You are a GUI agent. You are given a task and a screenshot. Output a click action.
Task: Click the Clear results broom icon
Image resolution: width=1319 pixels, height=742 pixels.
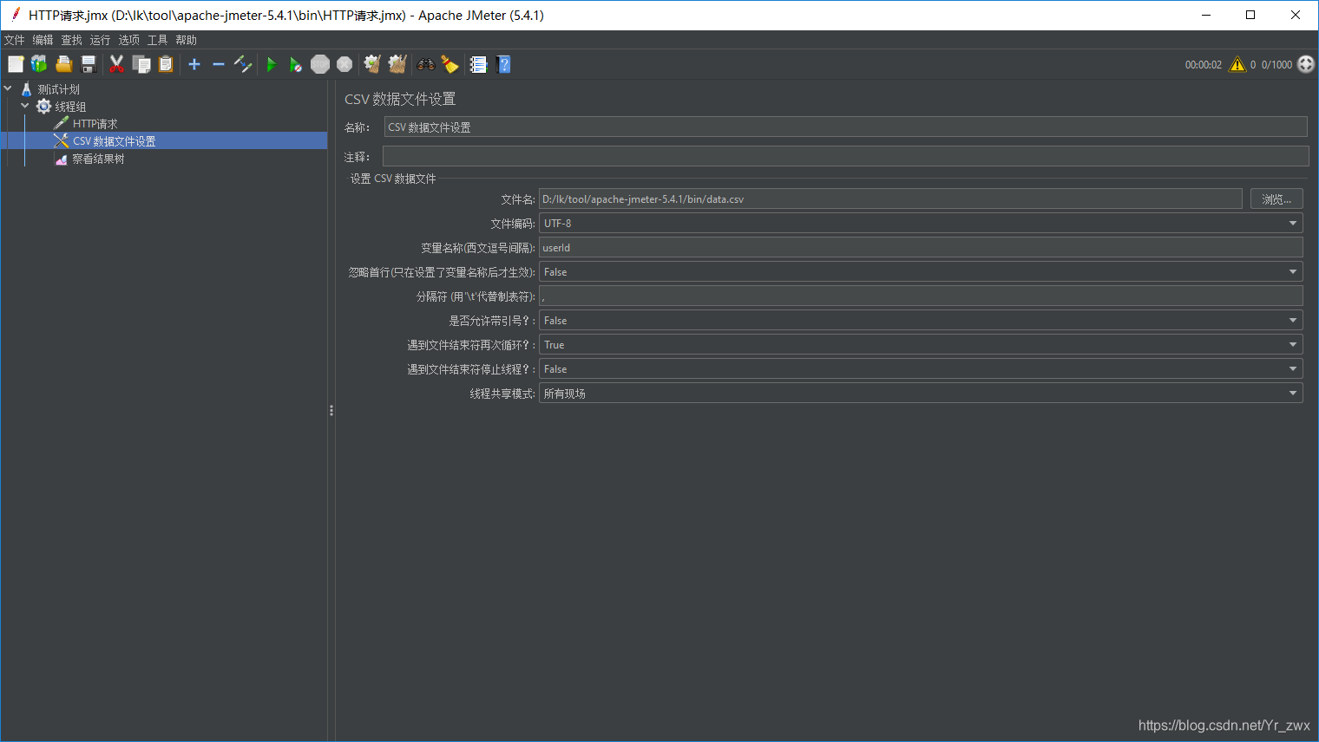(x=371, y=63)
